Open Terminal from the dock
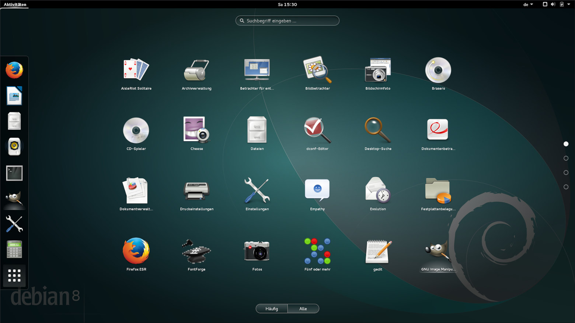The image size is (575, 323). (x=14, y=173)
